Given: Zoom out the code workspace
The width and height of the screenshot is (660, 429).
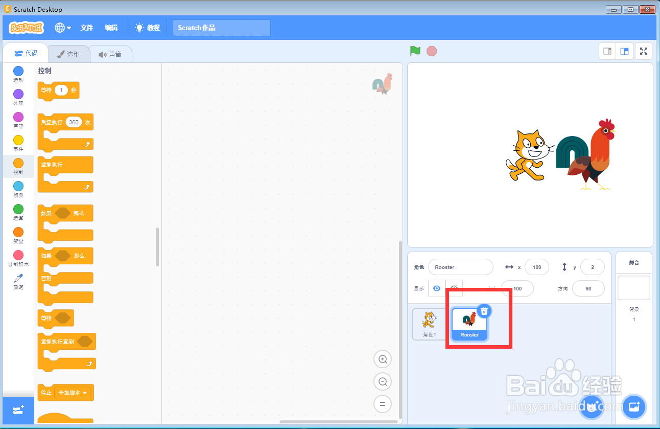Looking at the screenshot, I should click(x=383, y=381).
